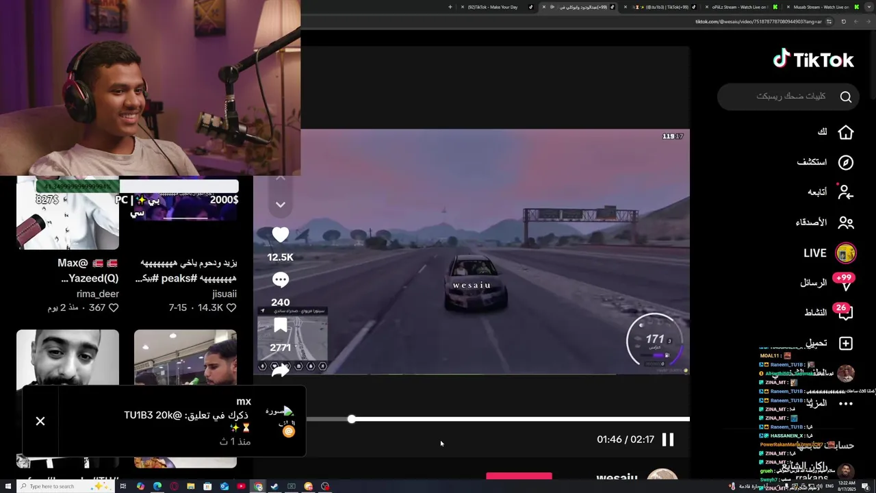Open the For You home page
This screenshot has width=876, height=493.
pyautogui.click(x=835, y=132)
